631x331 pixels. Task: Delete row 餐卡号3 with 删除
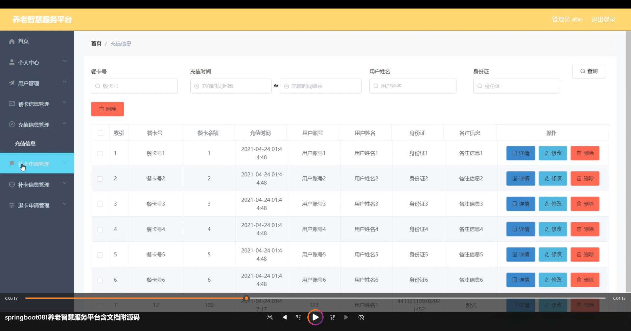585,204
